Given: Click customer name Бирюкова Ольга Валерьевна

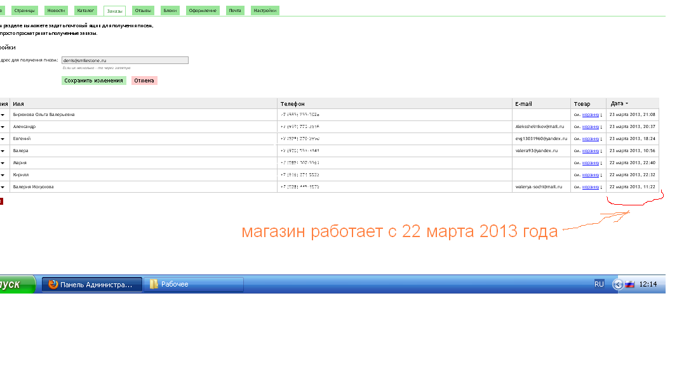Looking at the screenshot, I should [x=44, y=114].
